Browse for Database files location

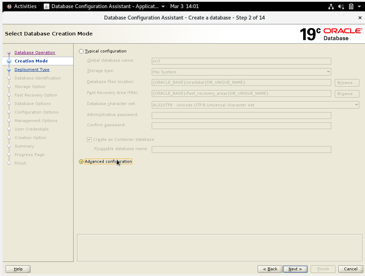[x=347, y=83]
